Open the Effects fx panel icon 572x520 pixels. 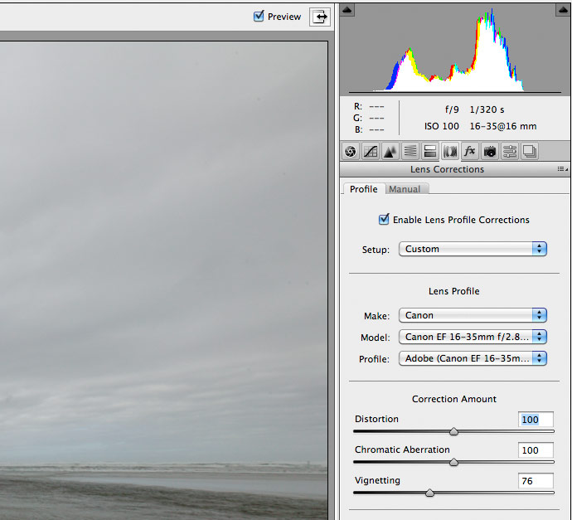(469, 151)
